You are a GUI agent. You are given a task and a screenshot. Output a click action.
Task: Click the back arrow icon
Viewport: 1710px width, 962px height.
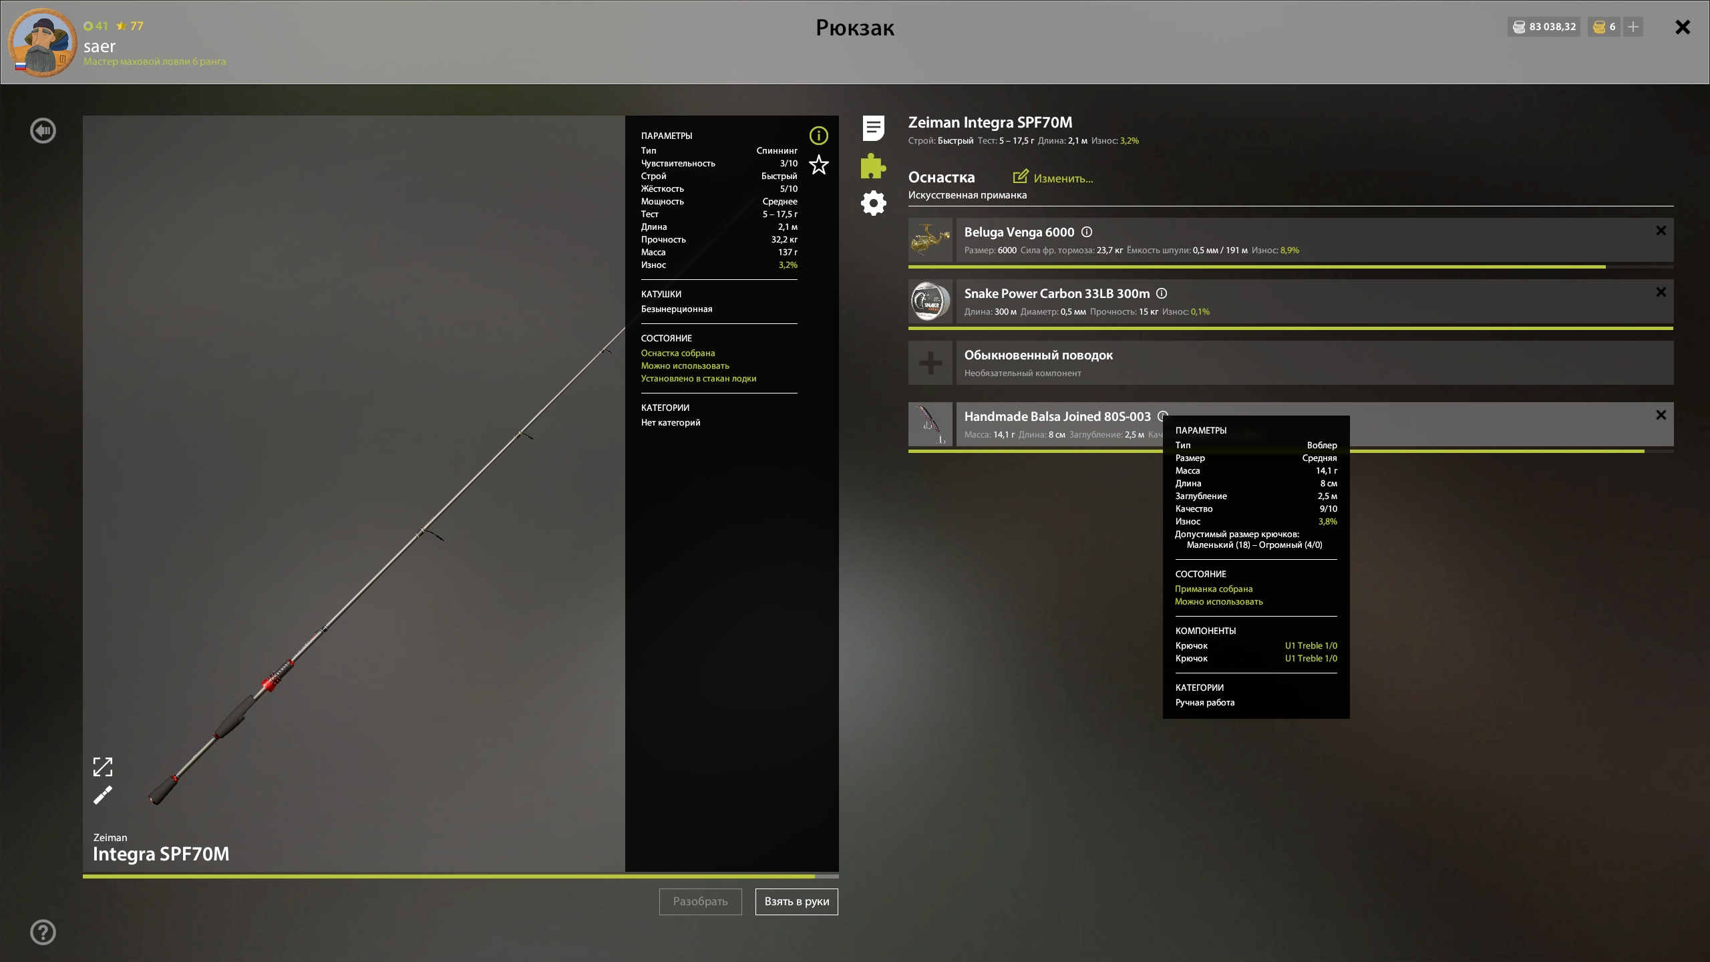pos(43,131)
